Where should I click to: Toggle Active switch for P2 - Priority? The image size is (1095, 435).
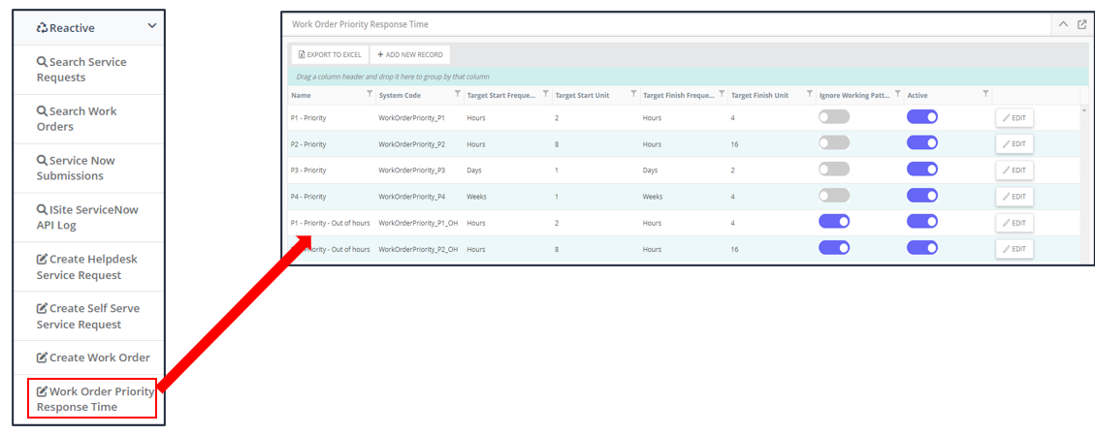coord(921,143)
